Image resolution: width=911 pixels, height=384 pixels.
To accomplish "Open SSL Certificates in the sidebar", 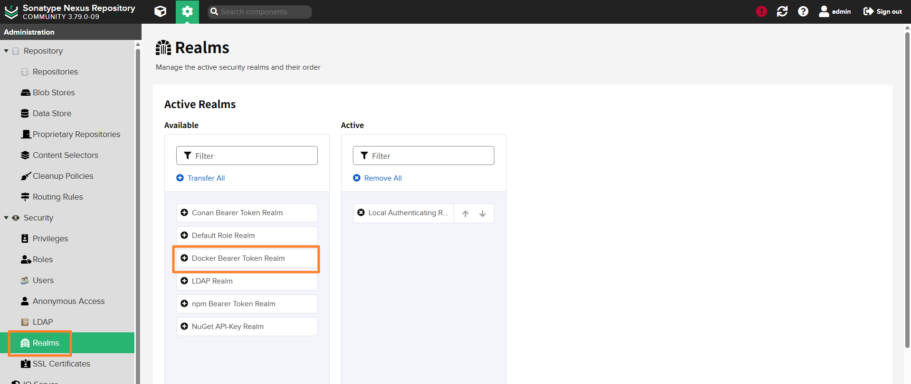I will 61,364.
